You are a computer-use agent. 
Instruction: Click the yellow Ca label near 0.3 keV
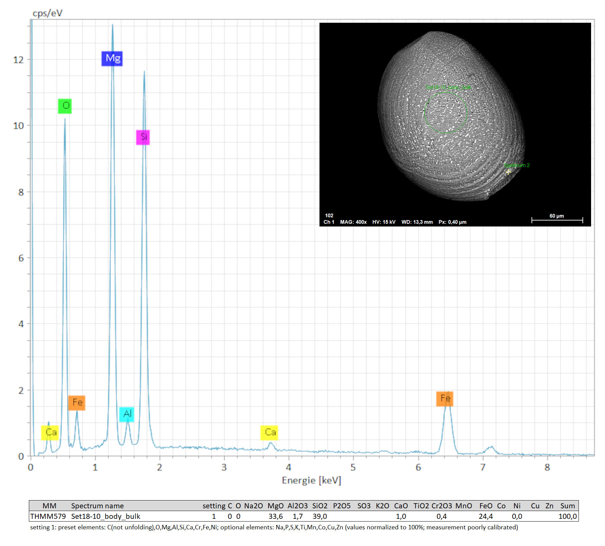50,433
